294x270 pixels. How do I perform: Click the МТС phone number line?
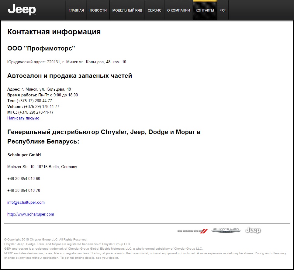click(x=30, y=112)
